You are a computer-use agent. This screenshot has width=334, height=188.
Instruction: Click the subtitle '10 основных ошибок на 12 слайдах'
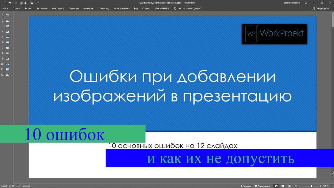click(x=173, y=146)
